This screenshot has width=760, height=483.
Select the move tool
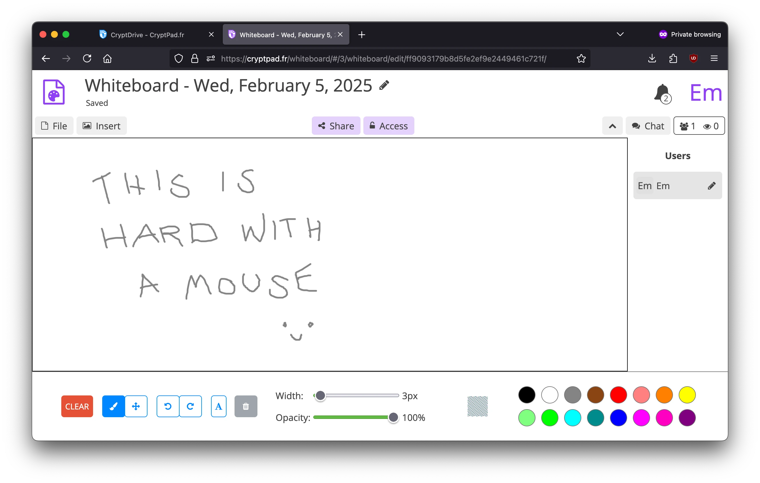tap(136, 406)
